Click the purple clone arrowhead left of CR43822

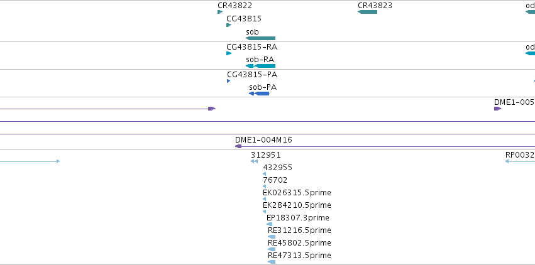212,109
